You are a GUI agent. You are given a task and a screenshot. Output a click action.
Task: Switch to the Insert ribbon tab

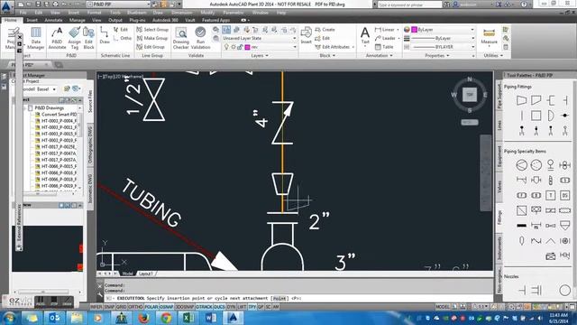coord(32,20)
